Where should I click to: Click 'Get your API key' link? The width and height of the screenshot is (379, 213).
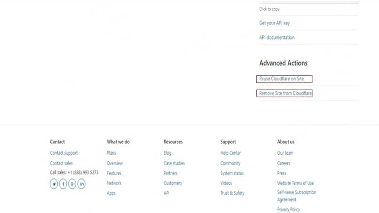pos(274,23)
